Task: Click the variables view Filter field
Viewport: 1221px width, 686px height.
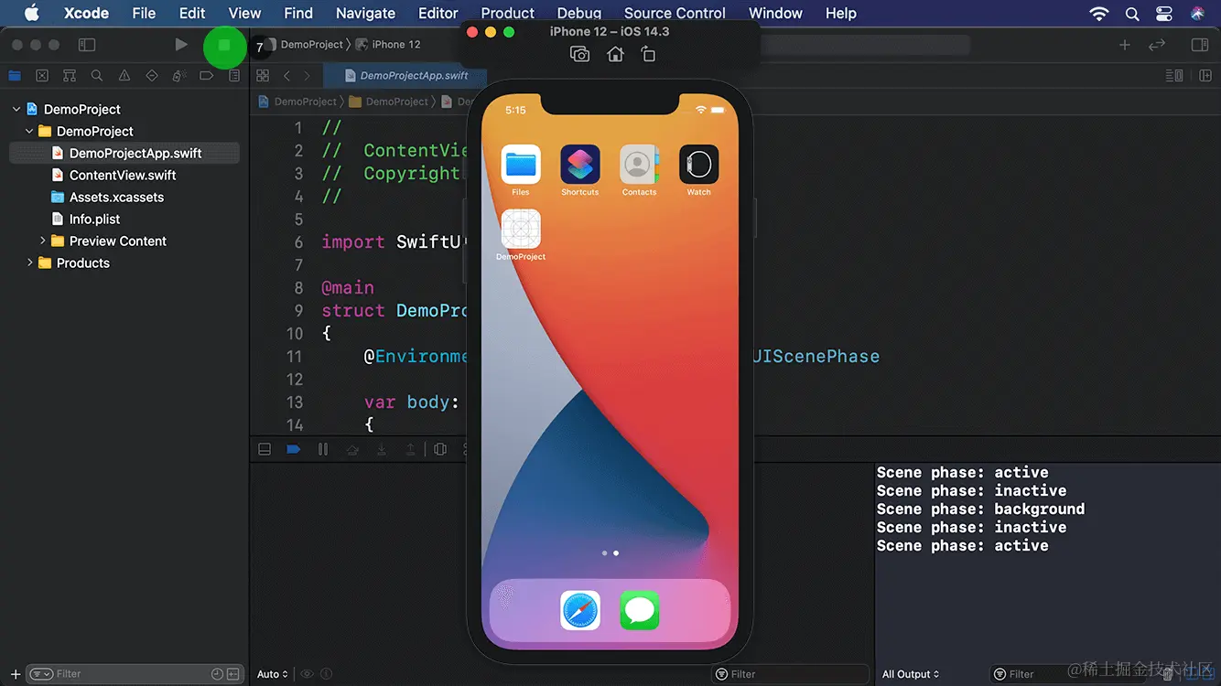Action: (790, 674)
